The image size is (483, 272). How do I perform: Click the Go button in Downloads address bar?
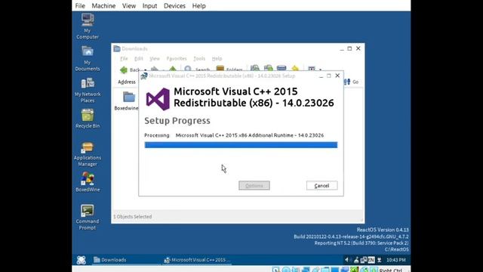pyautogui.click(x=352, y=82)
